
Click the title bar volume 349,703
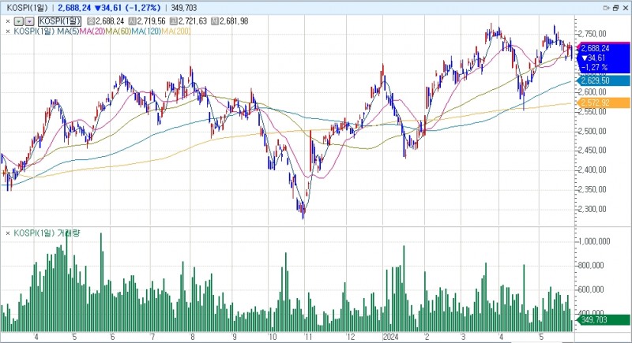pyautogui.click(x=184, y=8)
